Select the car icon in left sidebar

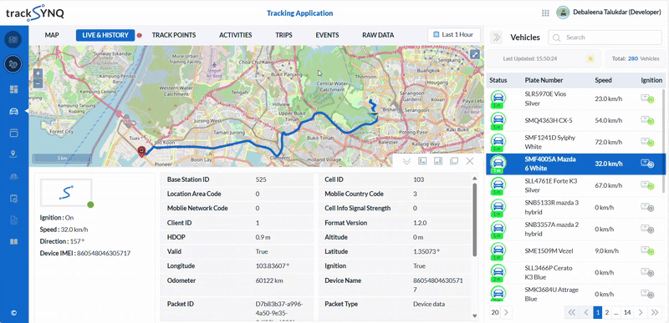tap(14, 112)
